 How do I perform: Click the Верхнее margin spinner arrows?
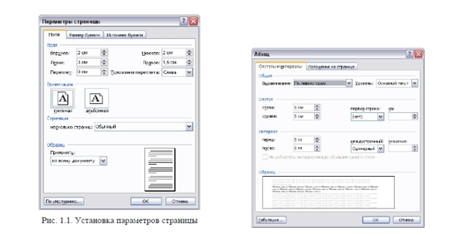point(104,53)
